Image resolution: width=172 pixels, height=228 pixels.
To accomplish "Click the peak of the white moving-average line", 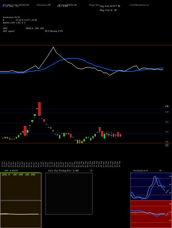I will 53,47.
